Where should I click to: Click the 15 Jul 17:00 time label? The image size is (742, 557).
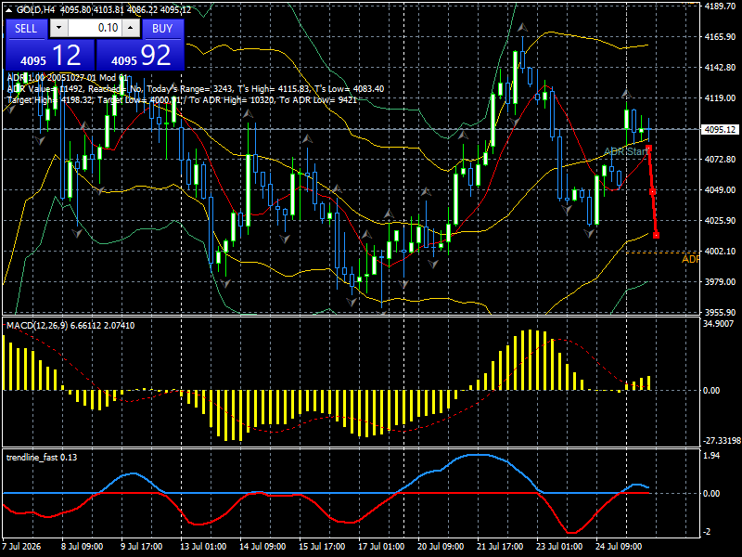322,547
